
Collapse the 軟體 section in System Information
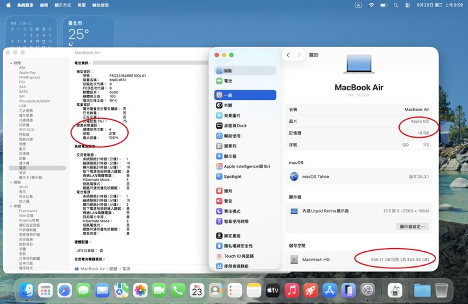coord(11,206)
